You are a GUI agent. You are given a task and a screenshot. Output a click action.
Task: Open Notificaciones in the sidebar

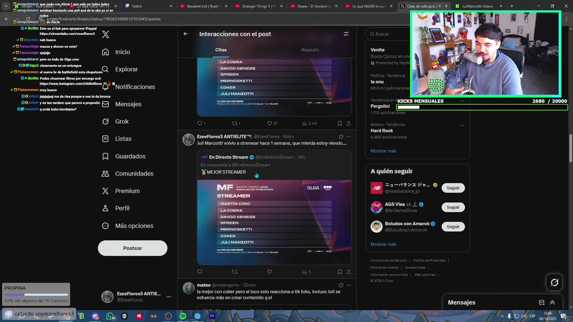click(128, 87)
